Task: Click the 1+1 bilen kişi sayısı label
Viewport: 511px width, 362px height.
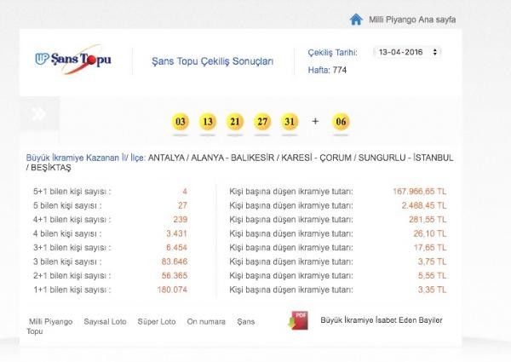Action: (x=72, y=290)
